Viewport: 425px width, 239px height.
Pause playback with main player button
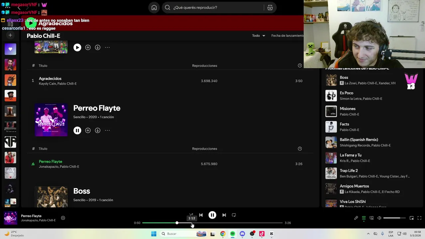click(x=212, y=215)
